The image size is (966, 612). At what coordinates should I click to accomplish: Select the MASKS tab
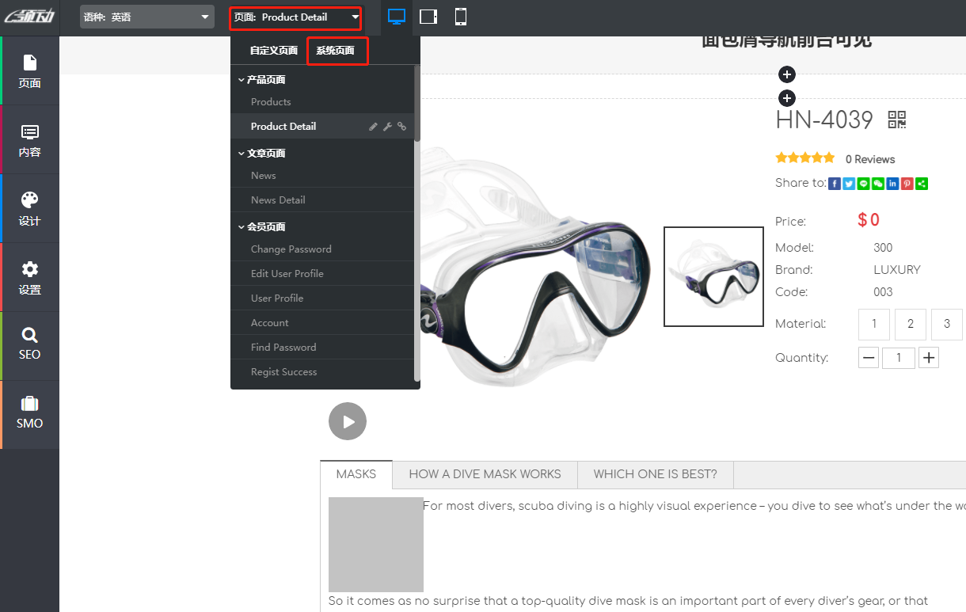tap(356, 474)
